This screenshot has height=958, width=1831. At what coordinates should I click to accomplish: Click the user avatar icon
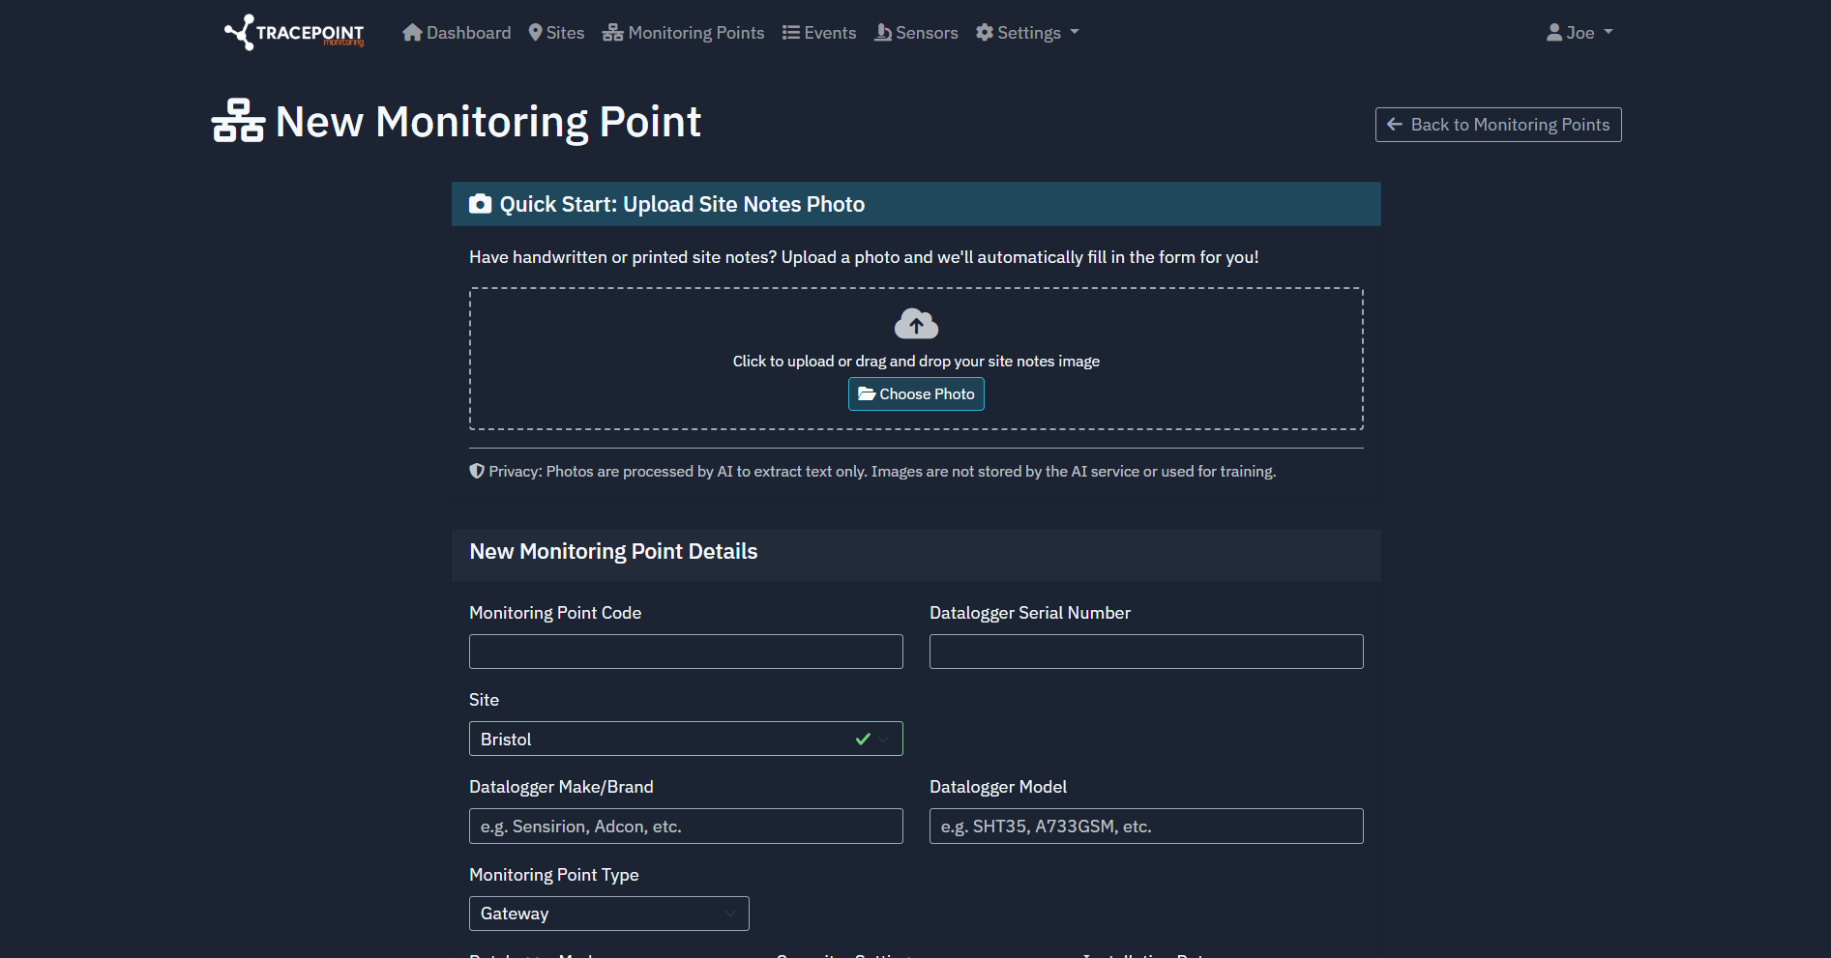1554,33
